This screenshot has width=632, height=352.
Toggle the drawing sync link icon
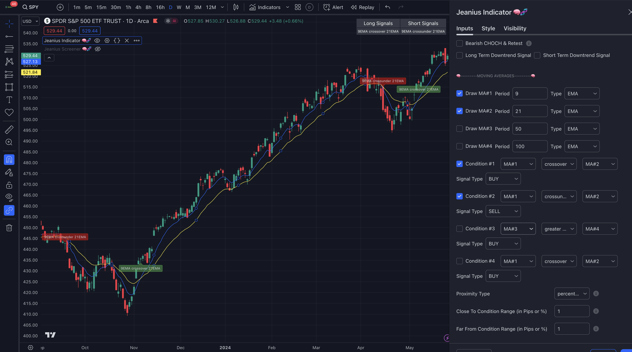(9, 210)
